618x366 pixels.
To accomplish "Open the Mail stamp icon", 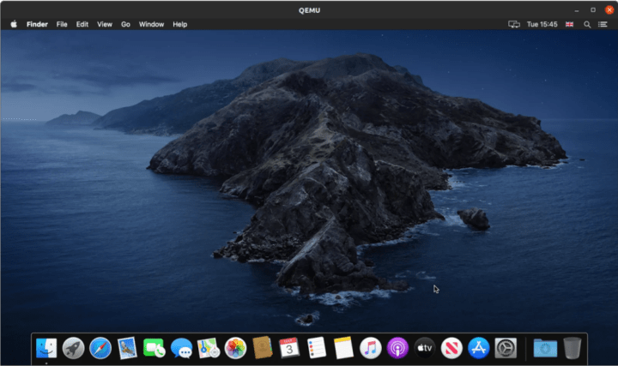I will pyautogui.click(x=127, y=348).
